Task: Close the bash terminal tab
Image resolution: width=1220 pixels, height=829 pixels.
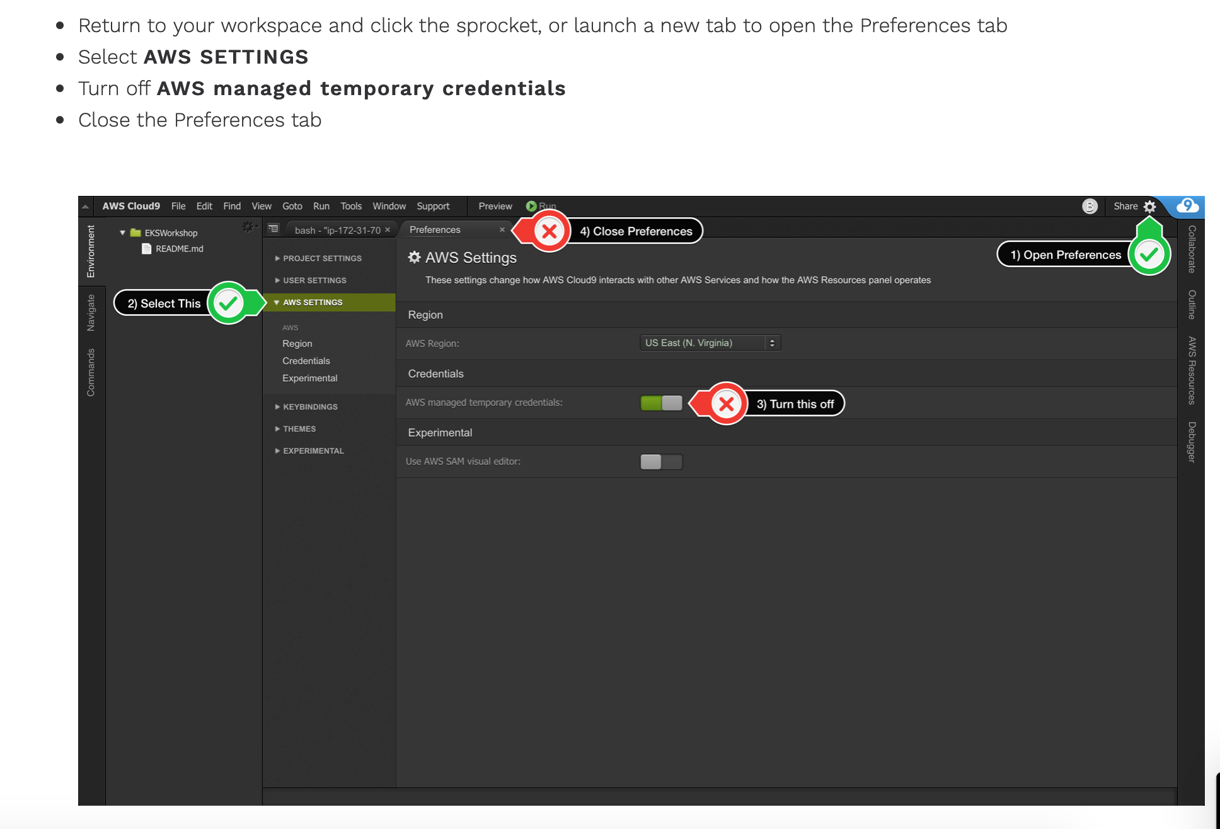Action: click(x=388, y=230)
